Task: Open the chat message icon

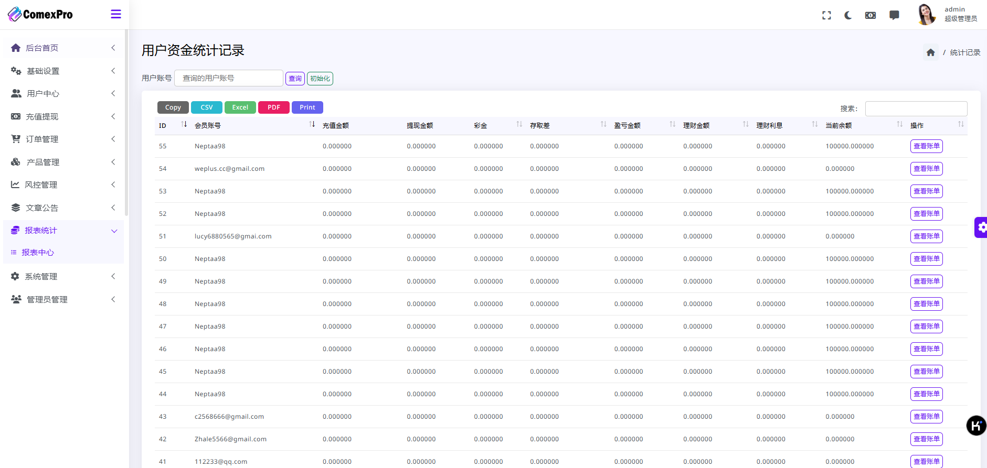Action: tap(894, 15)
